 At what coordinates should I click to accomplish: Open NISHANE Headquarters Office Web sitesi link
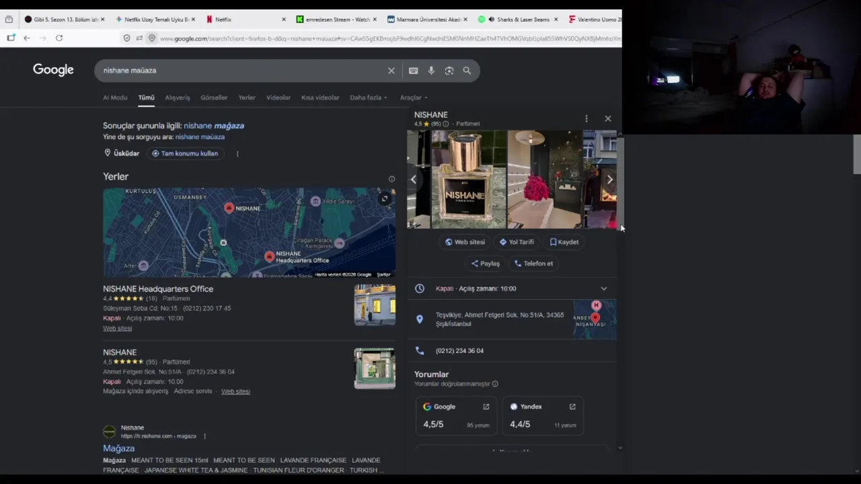[x=117, y=329]
